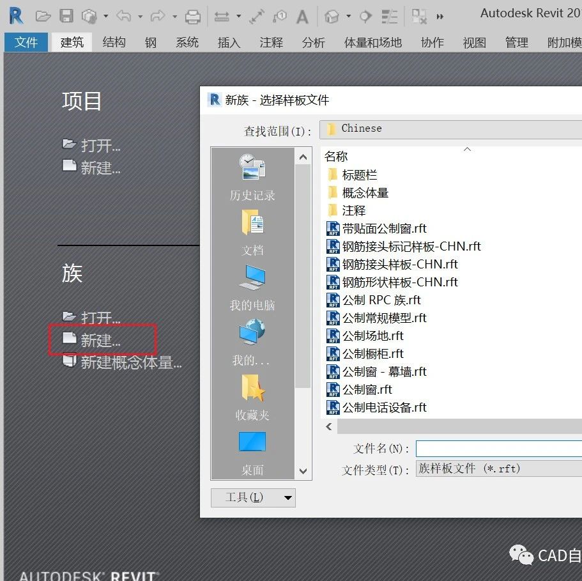582x581 pixels.
Task: Select the Text tool (letter A)
Action: (x=303, y=17)
